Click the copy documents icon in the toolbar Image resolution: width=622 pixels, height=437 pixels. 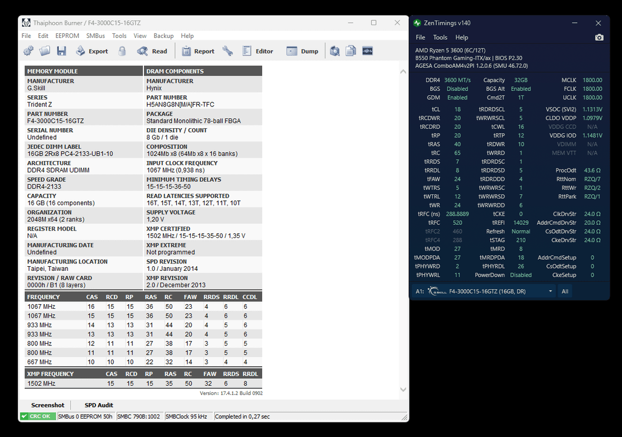351,51
